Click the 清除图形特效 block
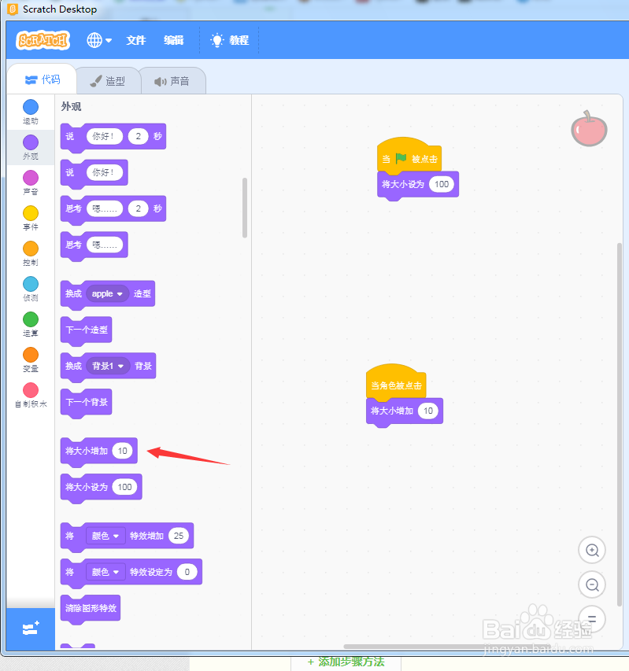 (x=91, y=608)
